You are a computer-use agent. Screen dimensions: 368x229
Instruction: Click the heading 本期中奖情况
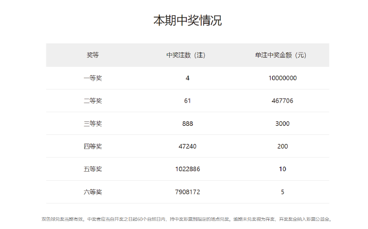click(x=187, y=20)
